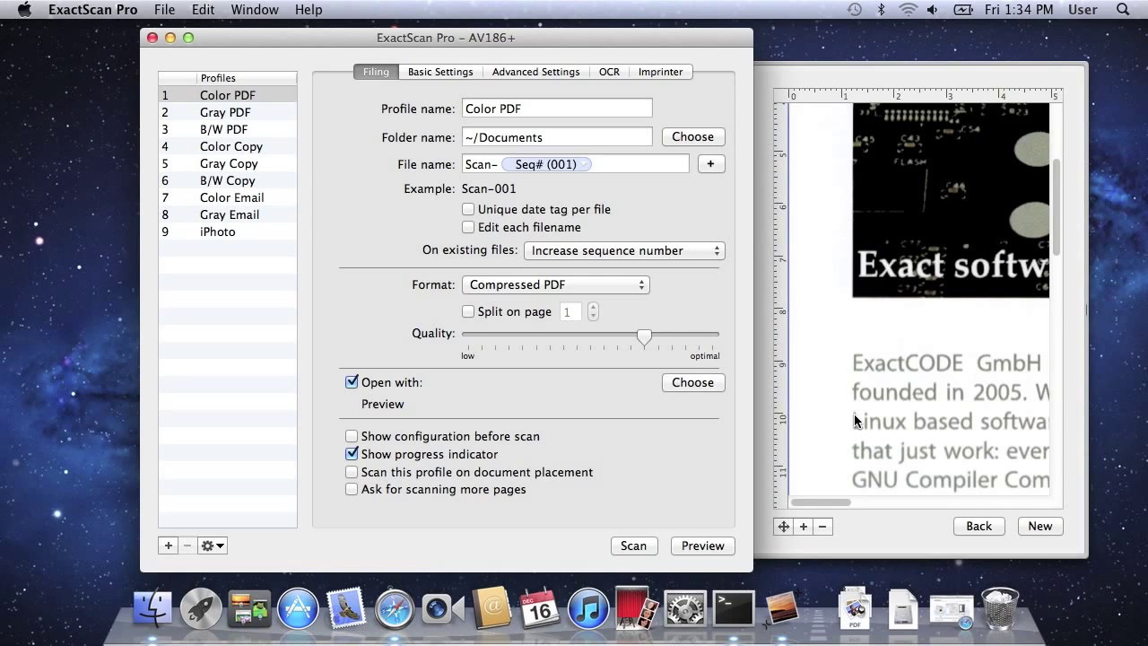1148x646 pixels.
Task: Add a file name tag with the plus button
Action: (x=710, y=164)
